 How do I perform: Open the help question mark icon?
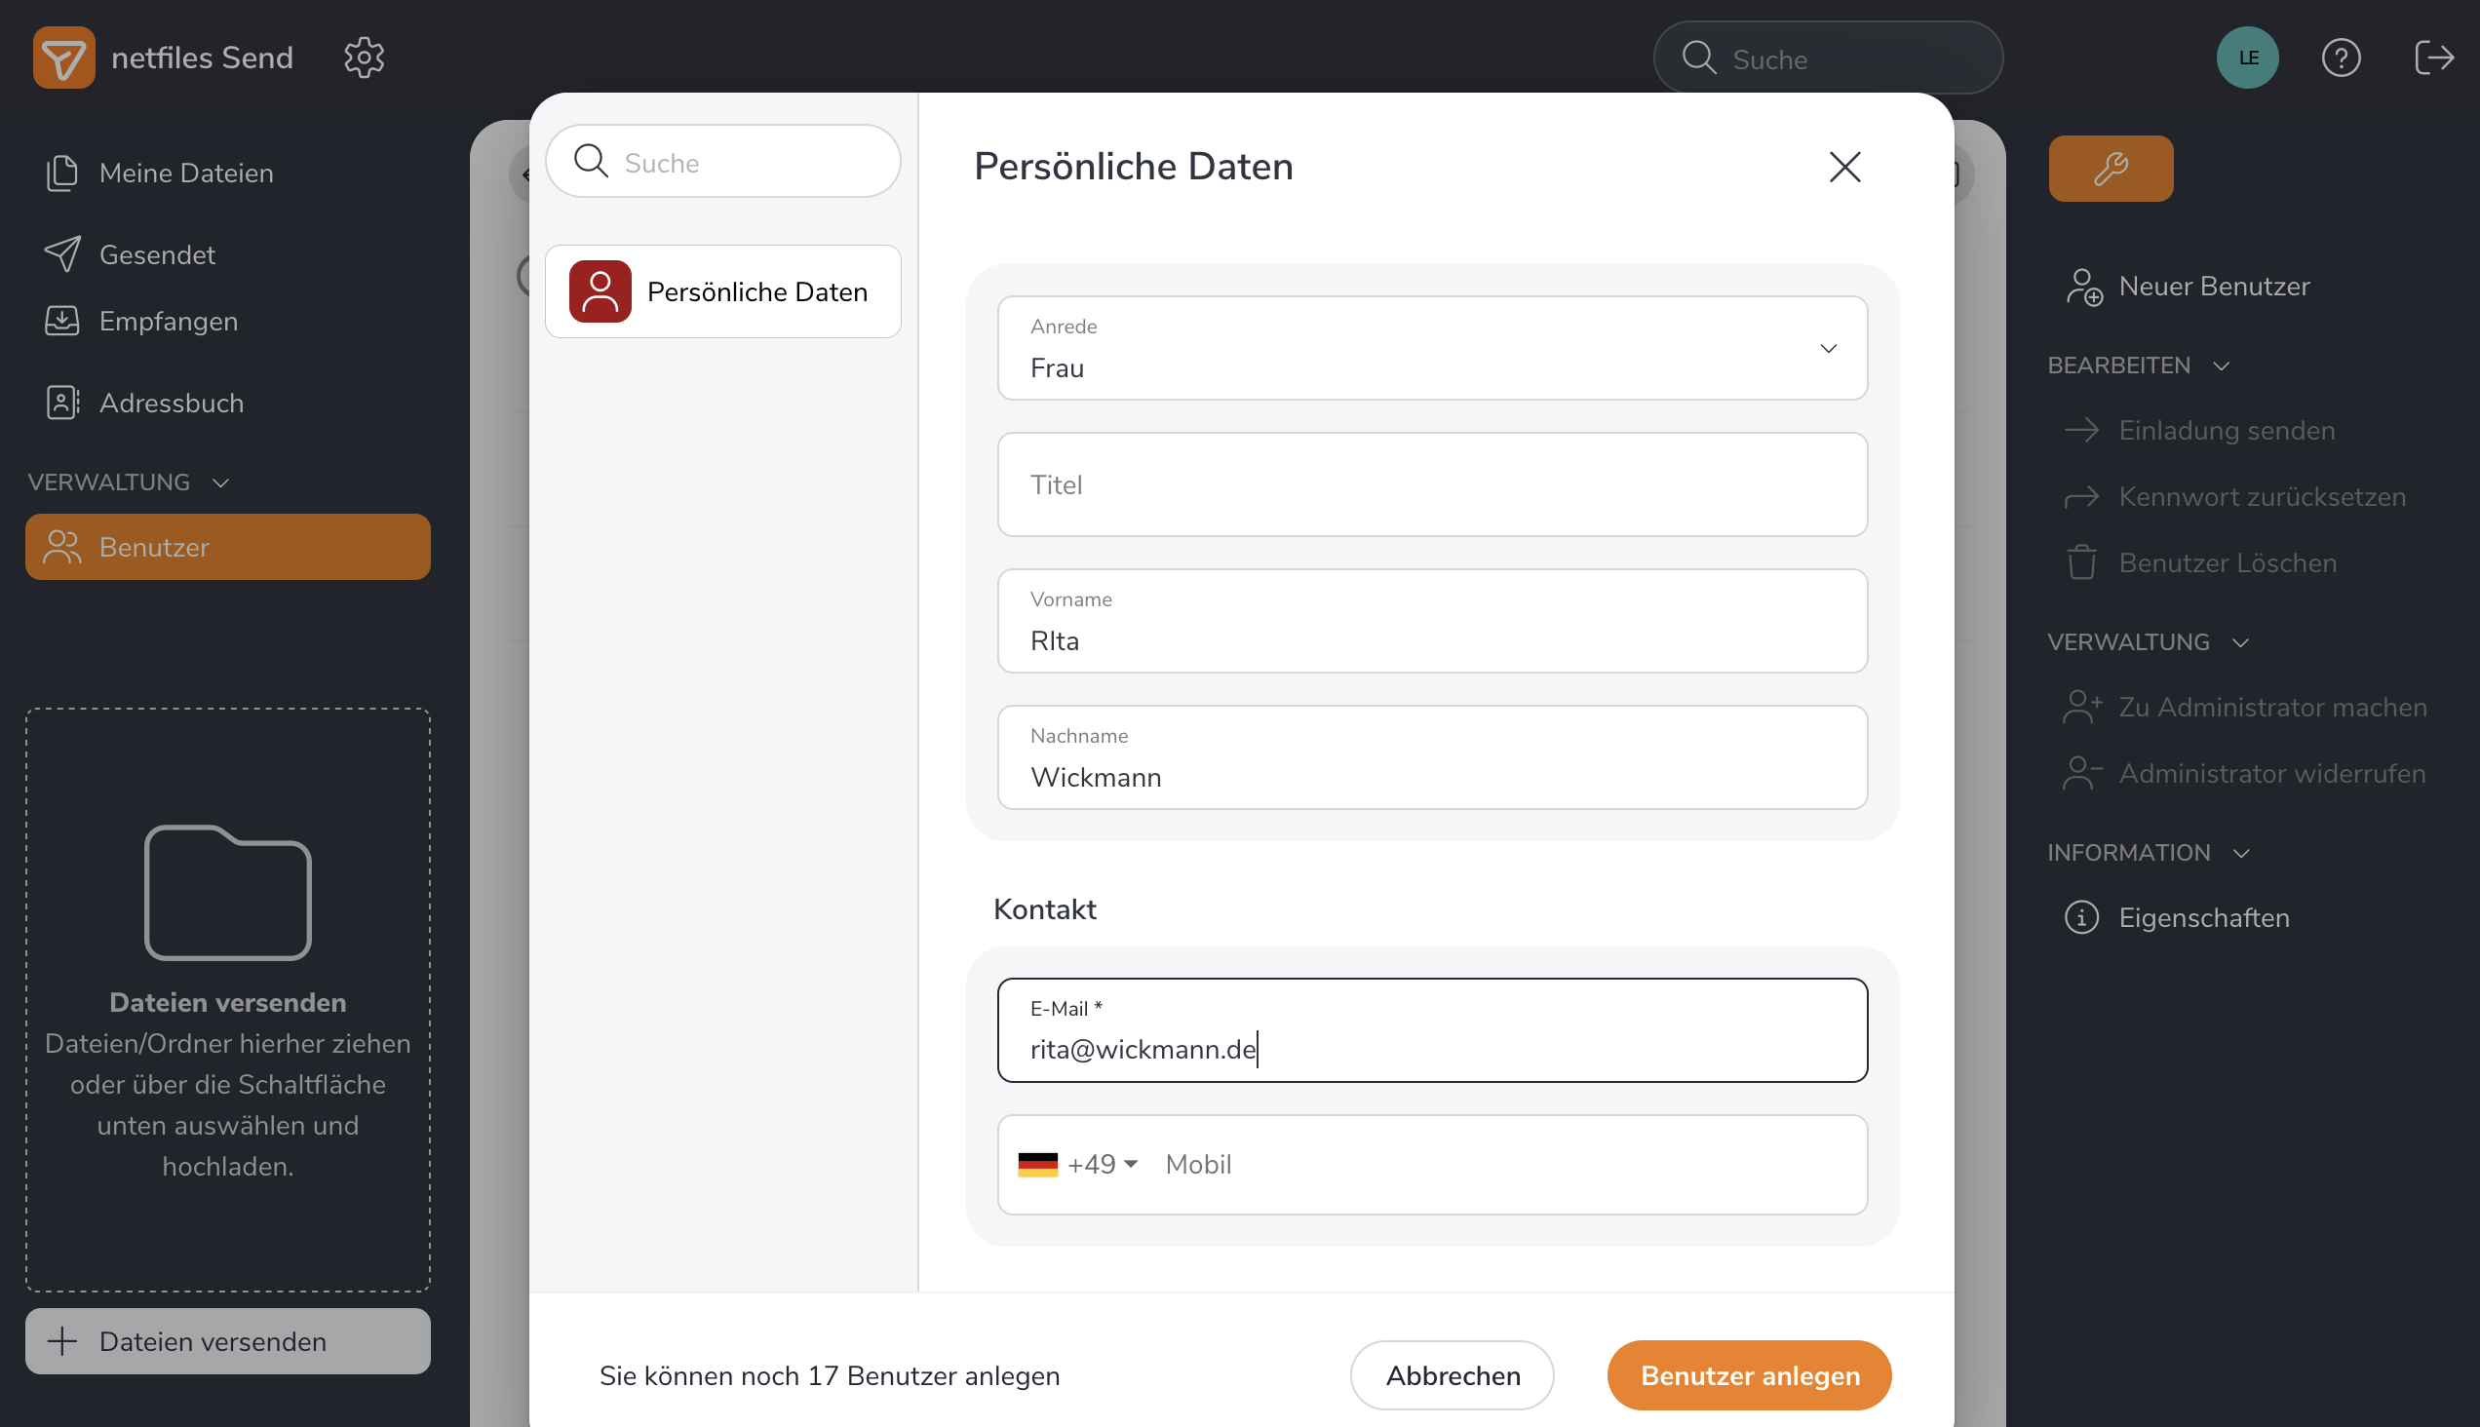pyautogui.click(x=2340, y=58)
